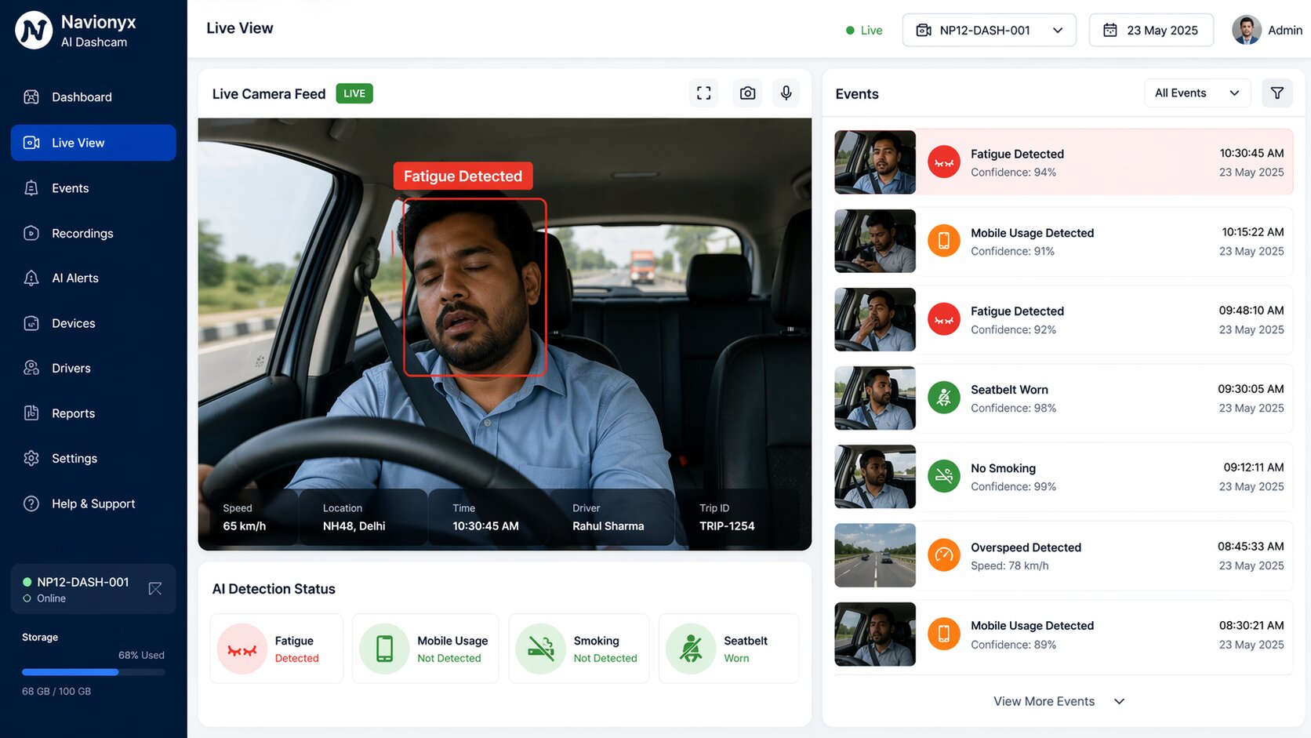
Task: Click the storage usage progress bar
Action: point(93,672)
